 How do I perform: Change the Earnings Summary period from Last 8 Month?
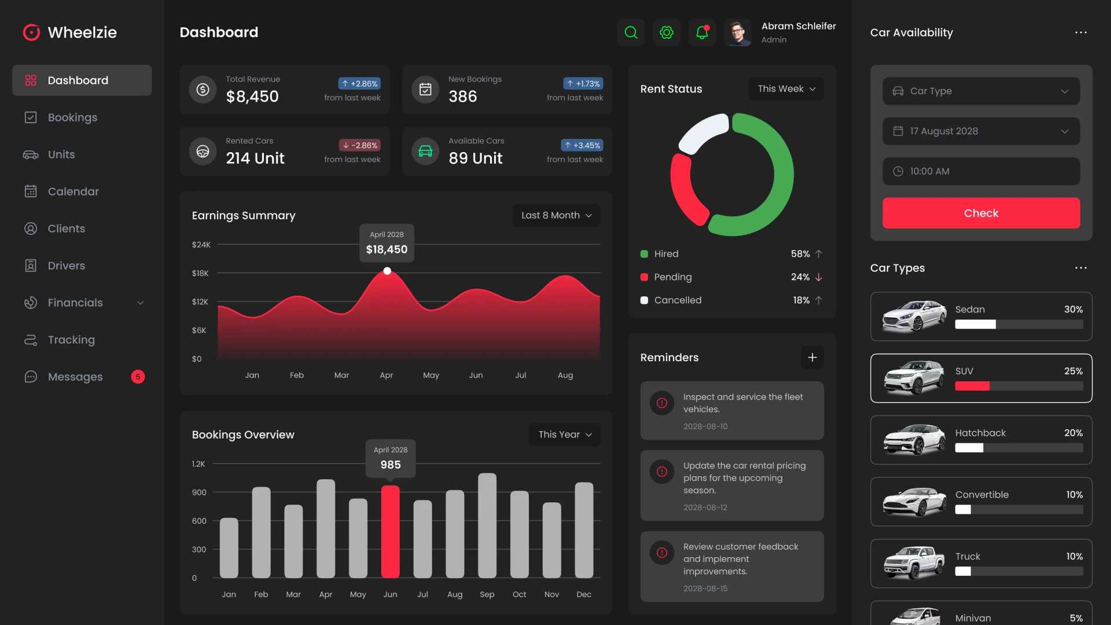tap(555, 215)
